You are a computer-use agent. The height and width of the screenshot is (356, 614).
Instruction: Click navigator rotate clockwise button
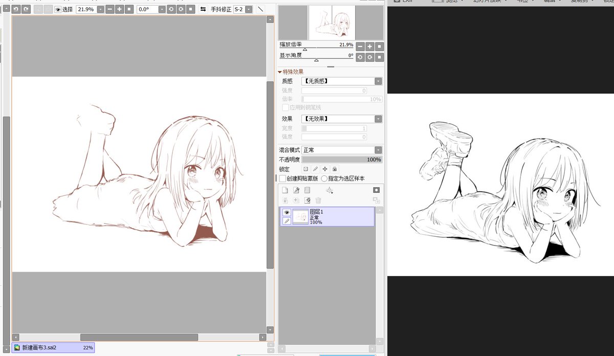pyautogui.click(x=369, y=57)
